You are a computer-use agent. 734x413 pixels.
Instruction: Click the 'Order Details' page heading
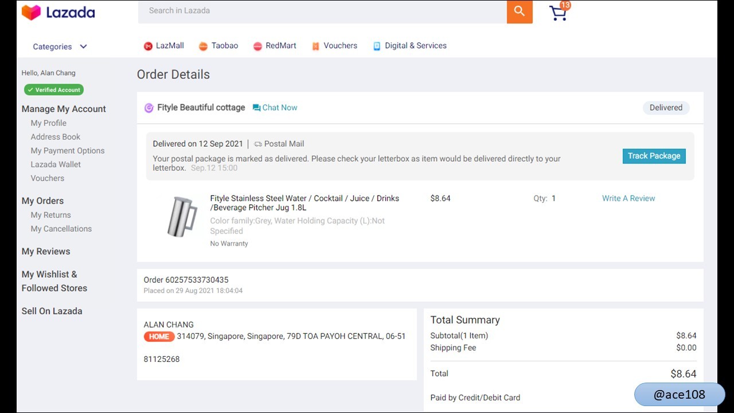tap(173, 75)
